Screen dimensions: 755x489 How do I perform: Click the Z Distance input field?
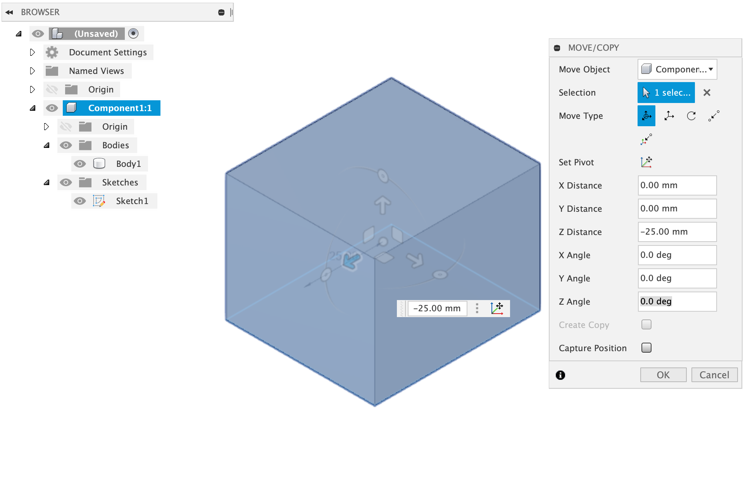(677, 232)
